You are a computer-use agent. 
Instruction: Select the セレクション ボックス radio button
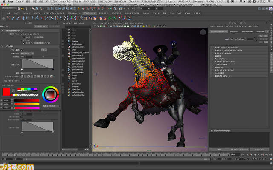pos(22,34)
